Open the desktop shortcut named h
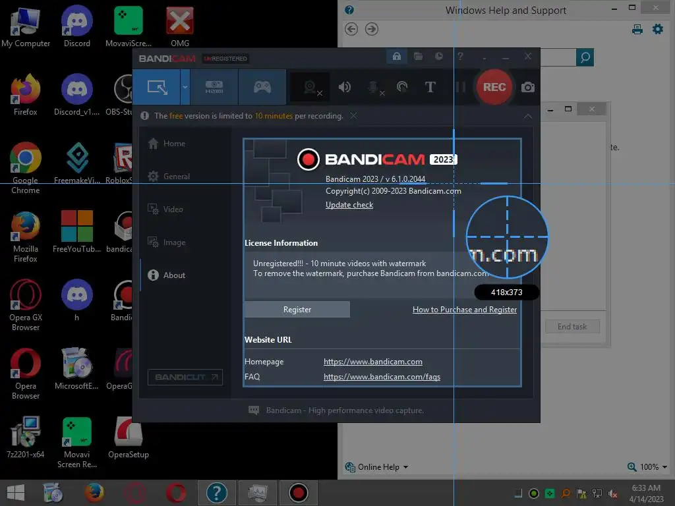The width and height of the screenshot is (675, 506). [77, 300]
